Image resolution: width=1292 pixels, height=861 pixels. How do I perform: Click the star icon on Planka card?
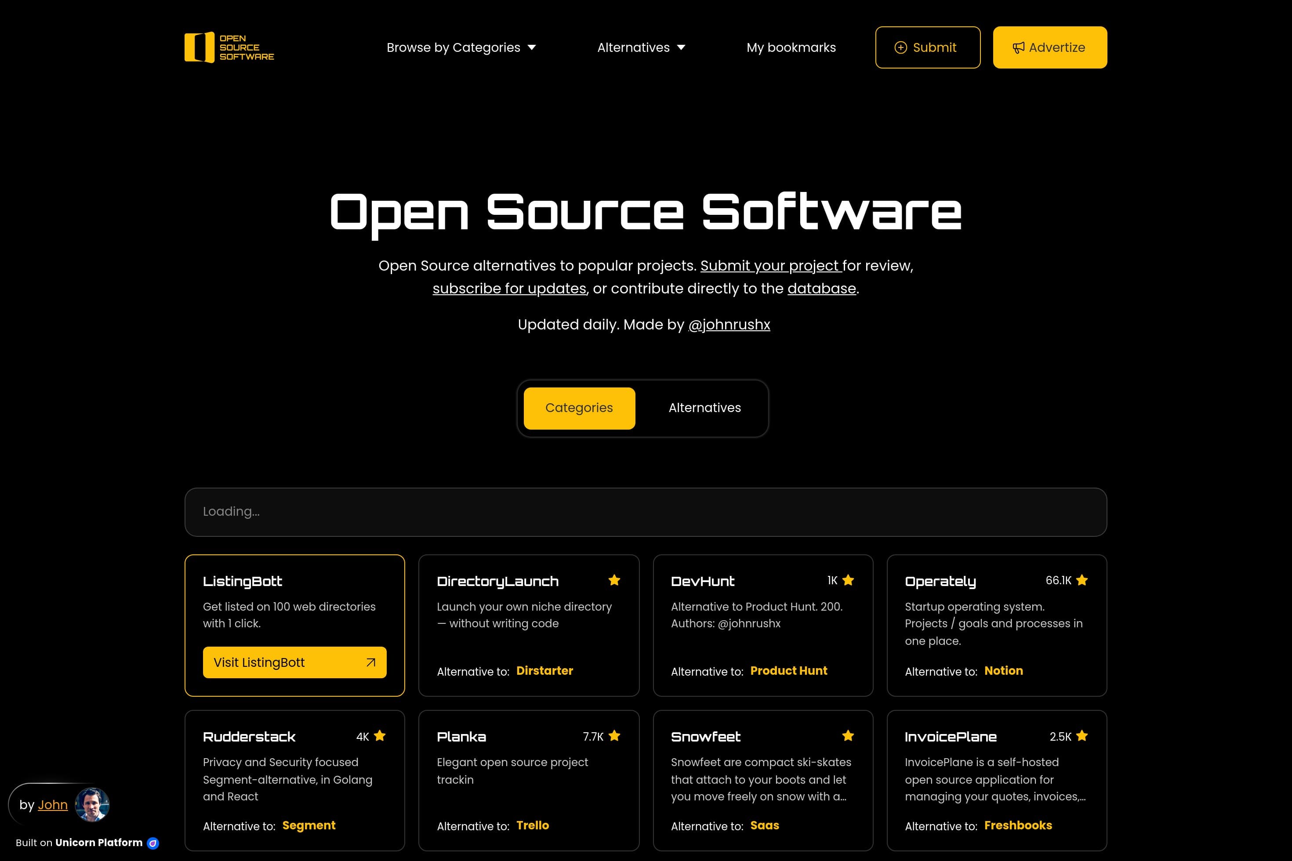614,736
